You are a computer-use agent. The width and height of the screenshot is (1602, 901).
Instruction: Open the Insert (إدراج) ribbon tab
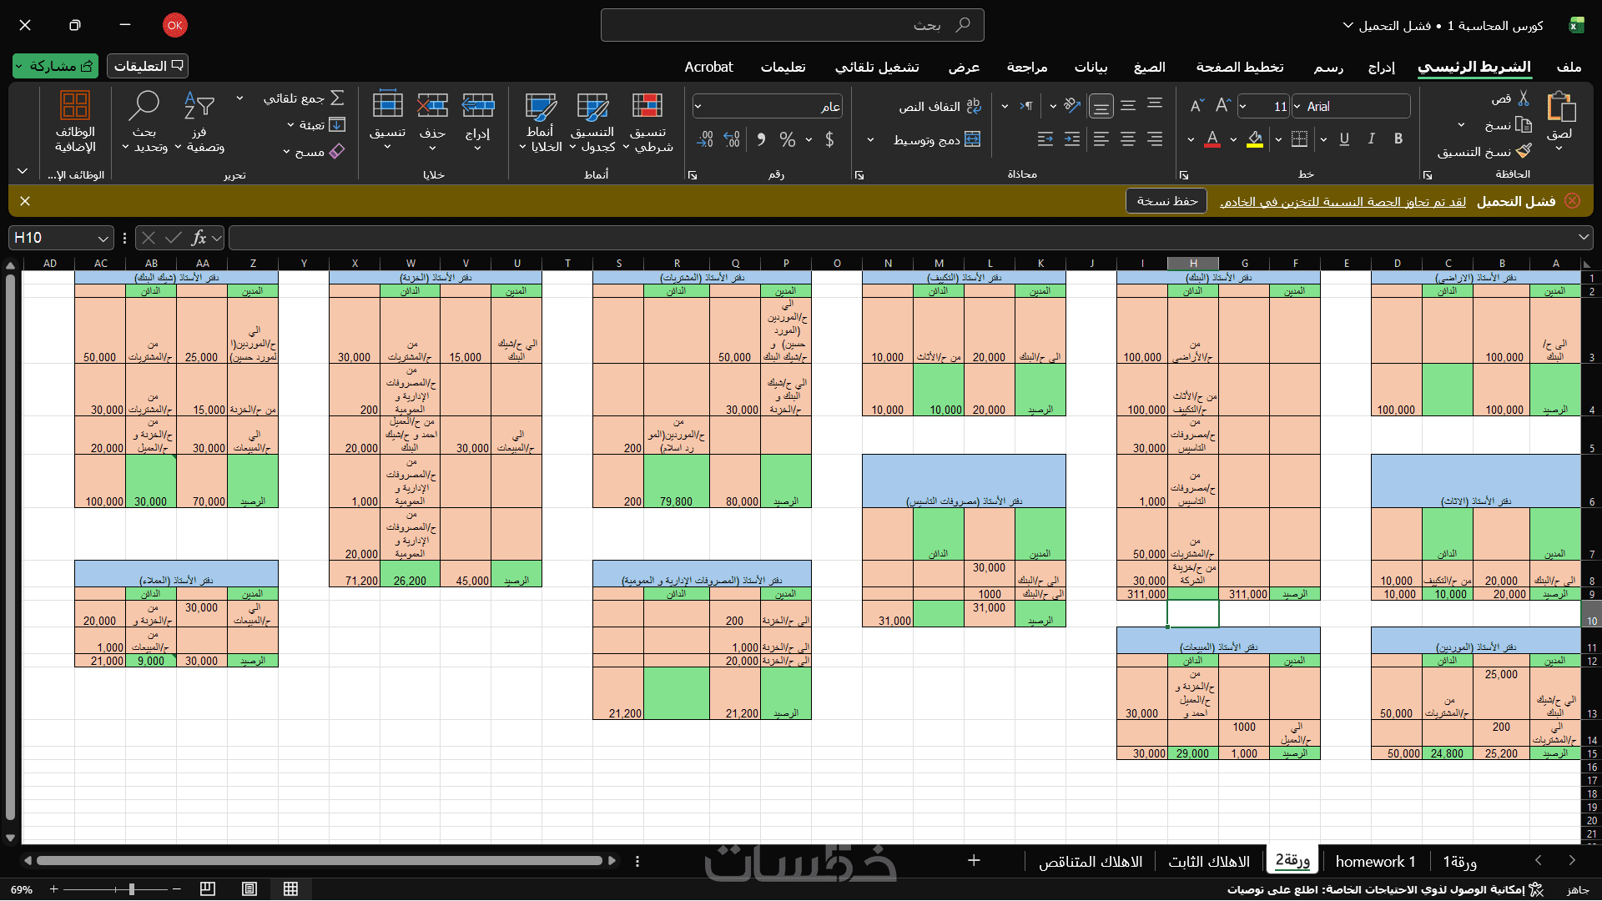click(x=1381, y=67)
